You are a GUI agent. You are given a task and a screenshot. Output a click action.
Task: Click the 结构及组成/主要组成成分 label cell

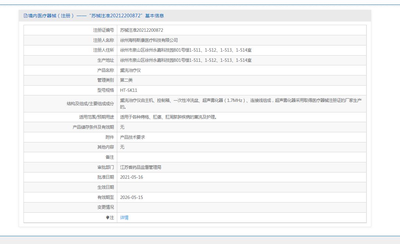(70, 104)
